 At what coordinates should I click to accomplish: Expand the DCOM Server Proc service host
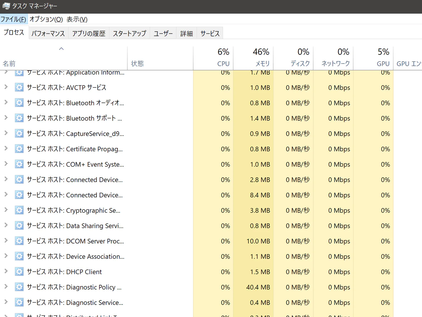pyautogui.click(x=6, y=240)
